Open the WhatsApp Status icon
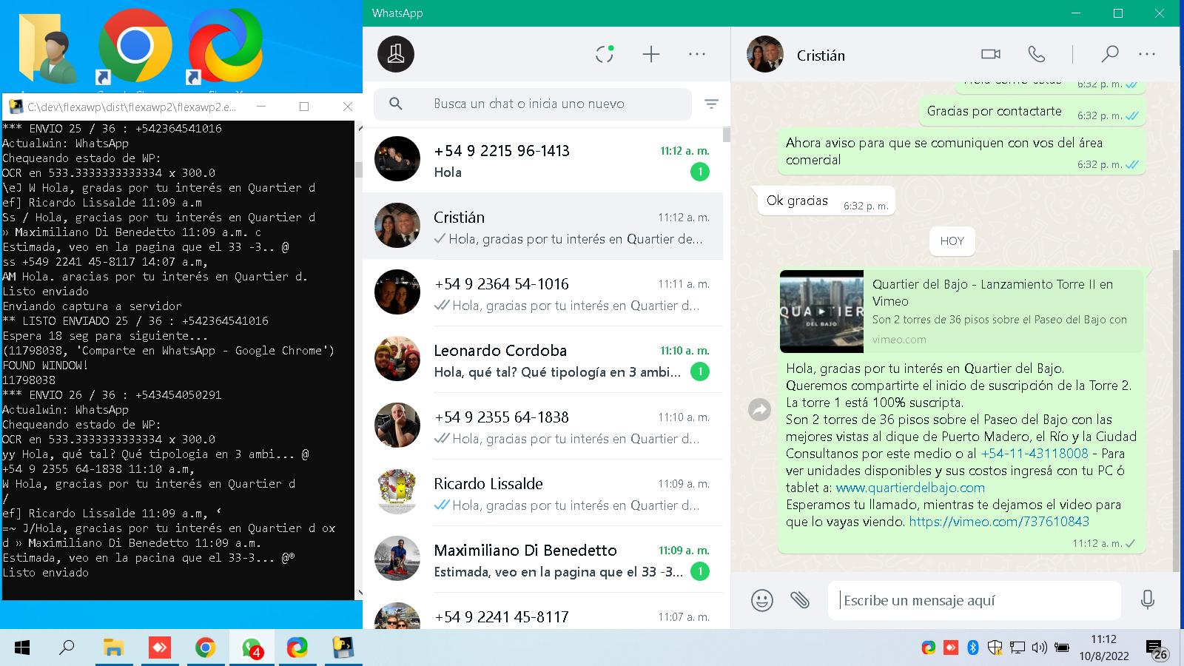 tap(605, 54)
